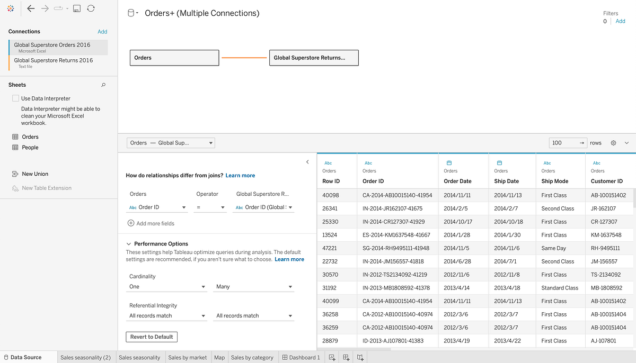Open the Operator equals dropdown

209,207
